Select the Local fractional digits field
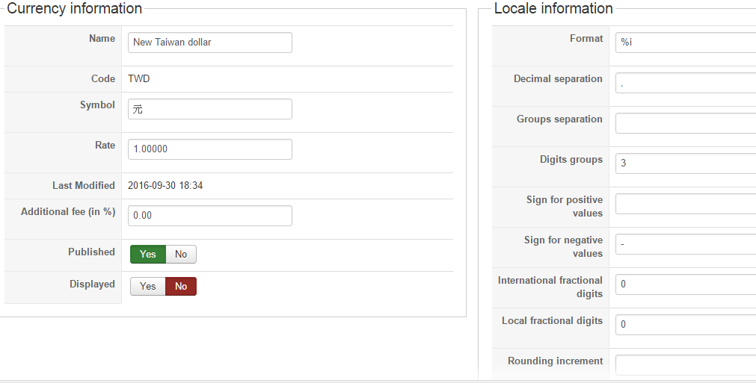The height and width of the screenshot is (383, 756). tap(685, 325)
